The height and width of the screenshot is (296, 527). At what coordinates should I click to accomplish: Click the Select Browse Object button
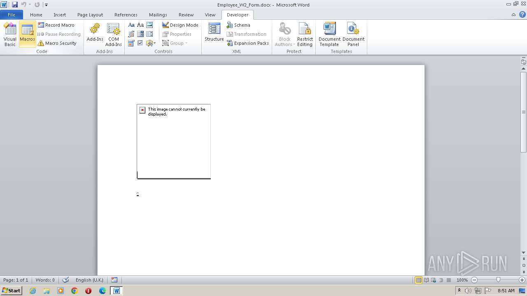(523, 266)
